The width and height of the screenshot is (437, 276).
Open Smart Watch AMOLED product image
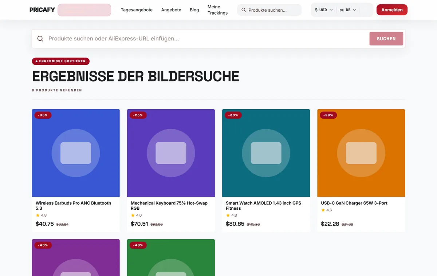(x=266, y=153)
